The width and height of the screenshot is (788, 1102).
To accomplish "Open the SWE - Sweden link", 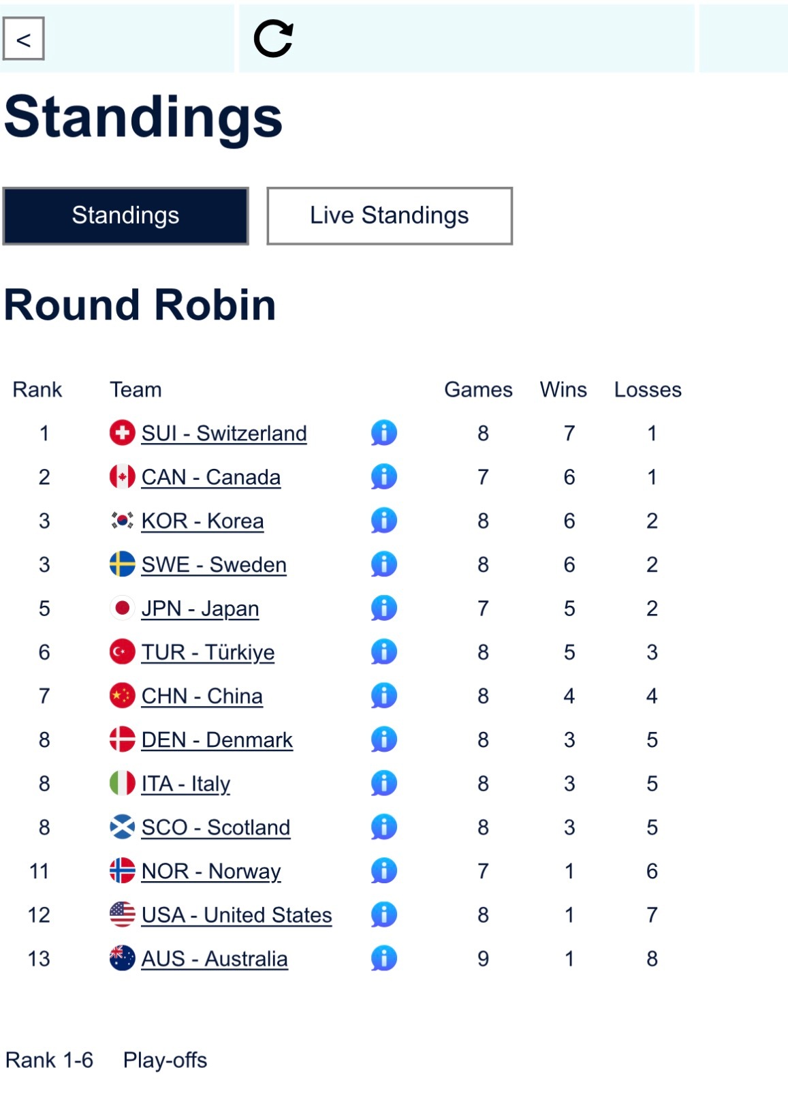I will pyautogui.click(x=214, y=565).
